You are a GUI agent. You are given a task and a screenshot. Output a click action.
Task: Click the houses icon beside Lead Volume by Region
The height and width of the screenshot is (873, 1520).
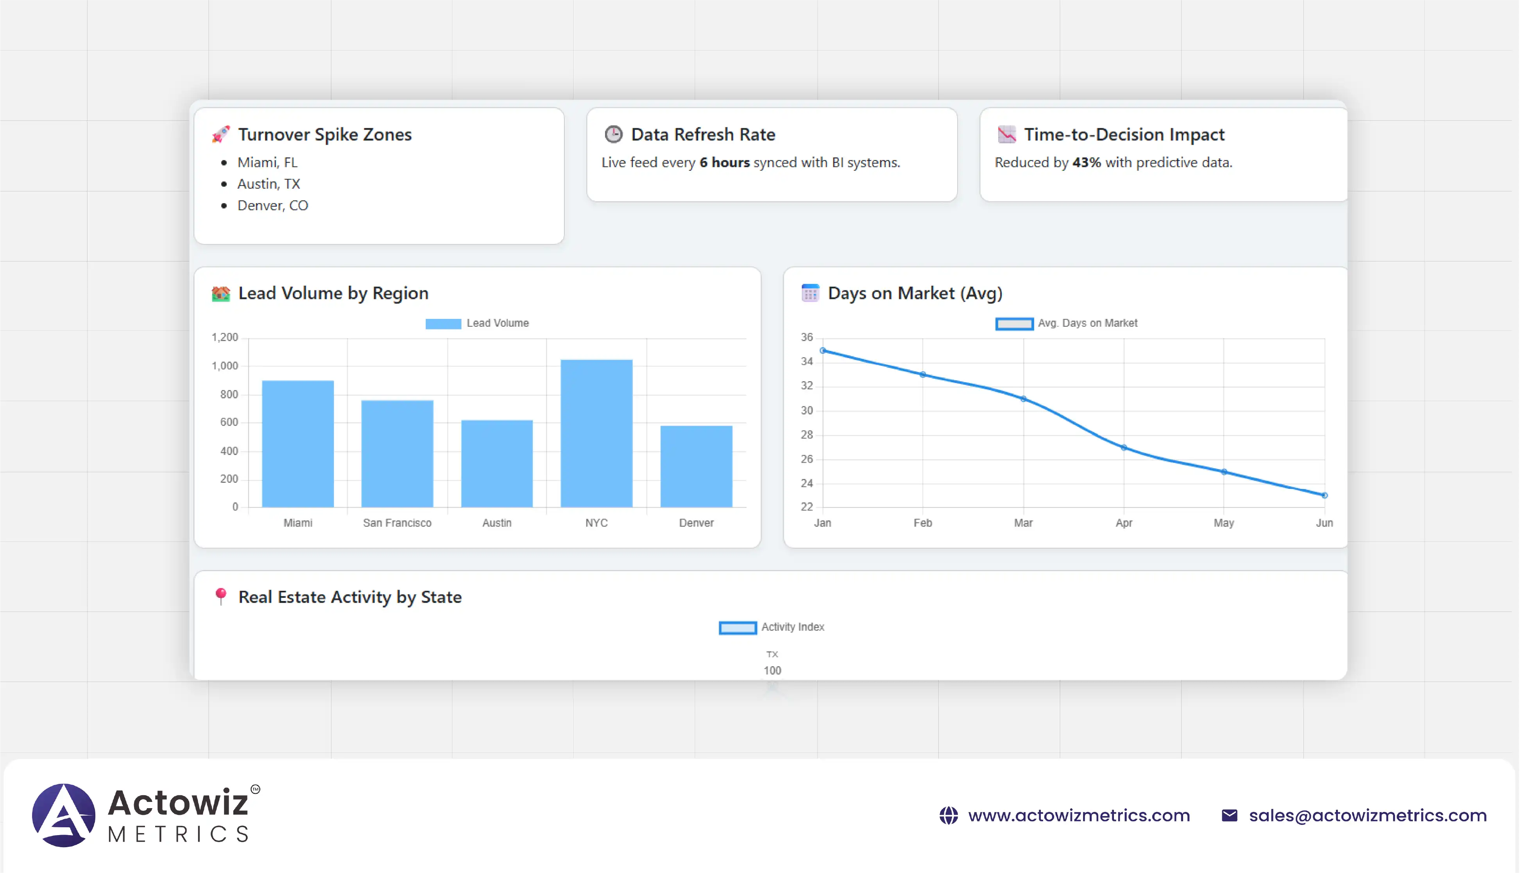click(221, 293)
